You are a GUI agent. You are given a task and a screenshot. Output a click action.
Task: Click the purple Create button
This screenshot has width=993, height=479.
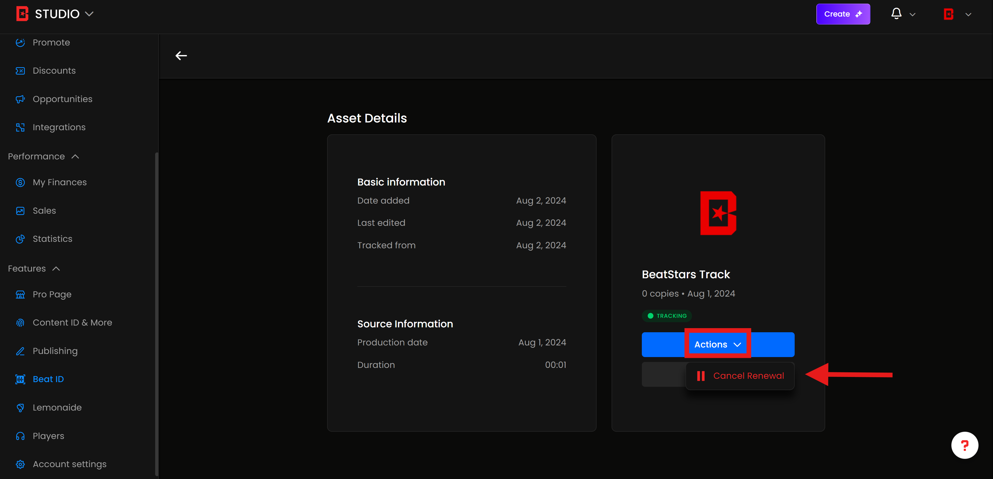pos(843,14)
